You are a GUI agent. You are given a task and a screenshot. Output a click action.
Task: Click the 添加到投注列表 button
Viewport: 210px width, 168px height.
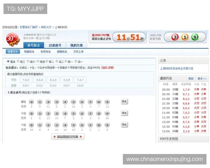pos(68,136)
